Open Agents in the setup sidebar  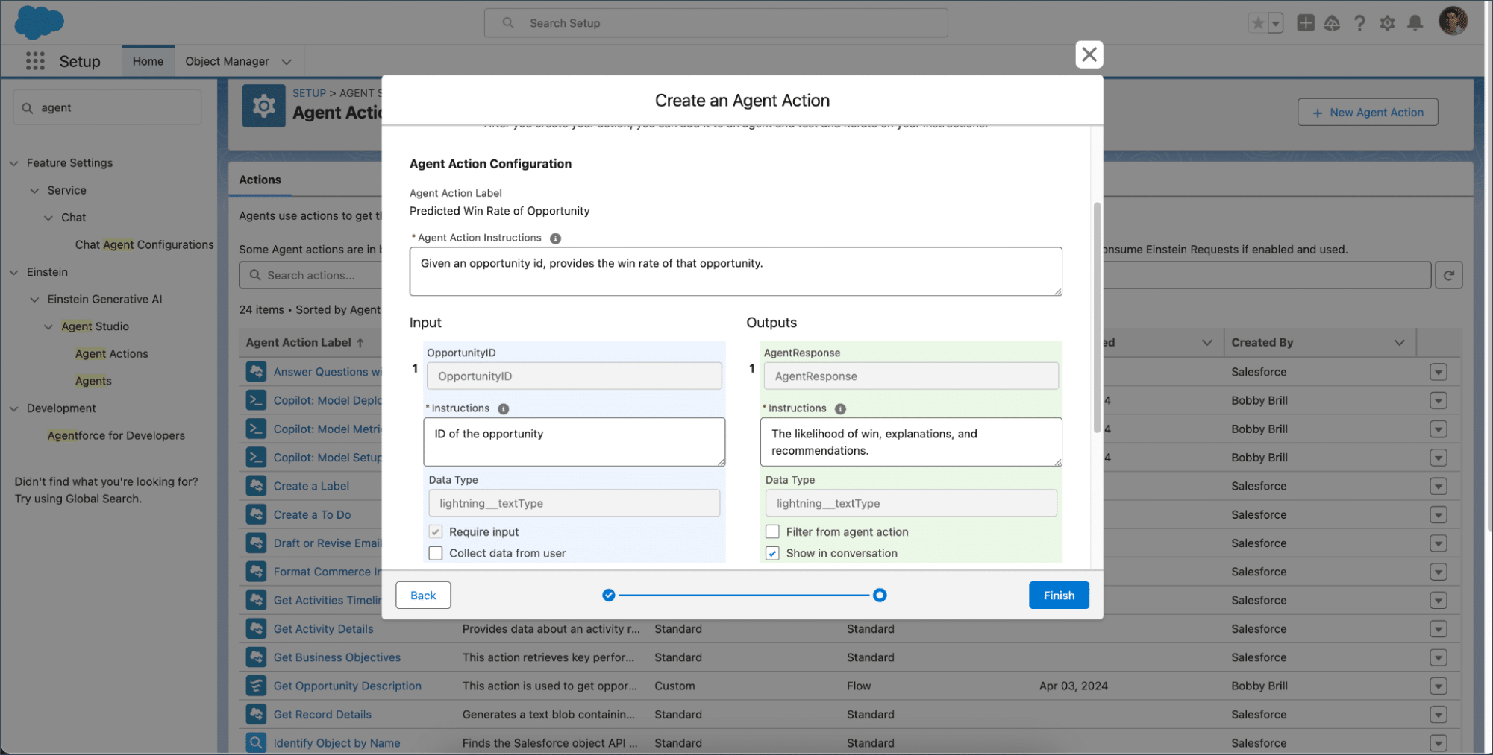point(93,381)
